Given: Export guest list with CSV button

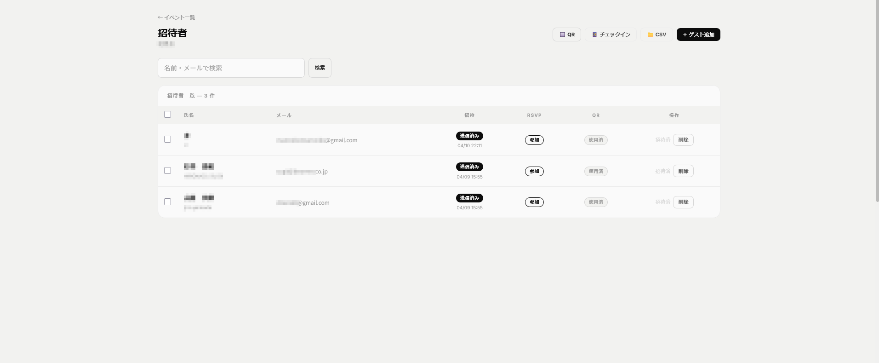Looking at the screenshot, I should (656, 35).
